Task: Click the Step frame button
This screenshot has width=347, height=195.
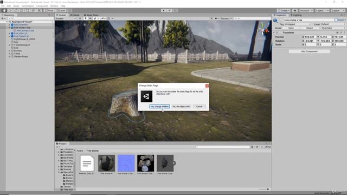Action: 175,10
